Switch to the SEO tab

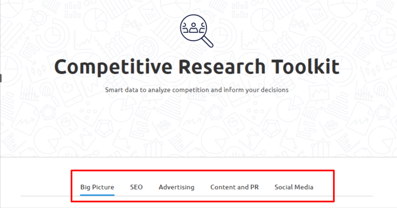136,187
